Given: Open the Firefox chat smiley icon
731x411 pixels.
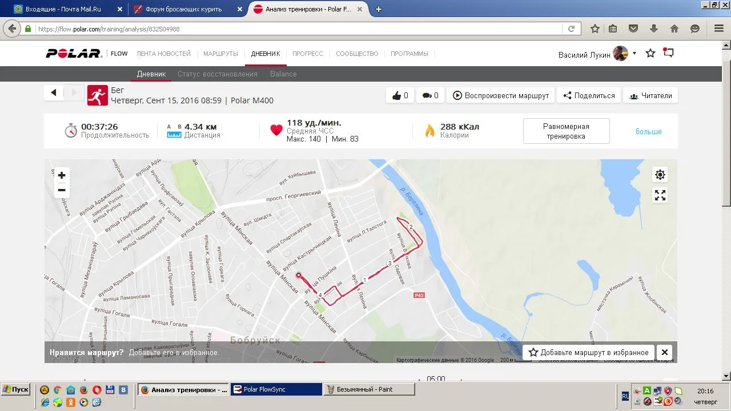Looking at the screenshot, I should tap(695, 29).
